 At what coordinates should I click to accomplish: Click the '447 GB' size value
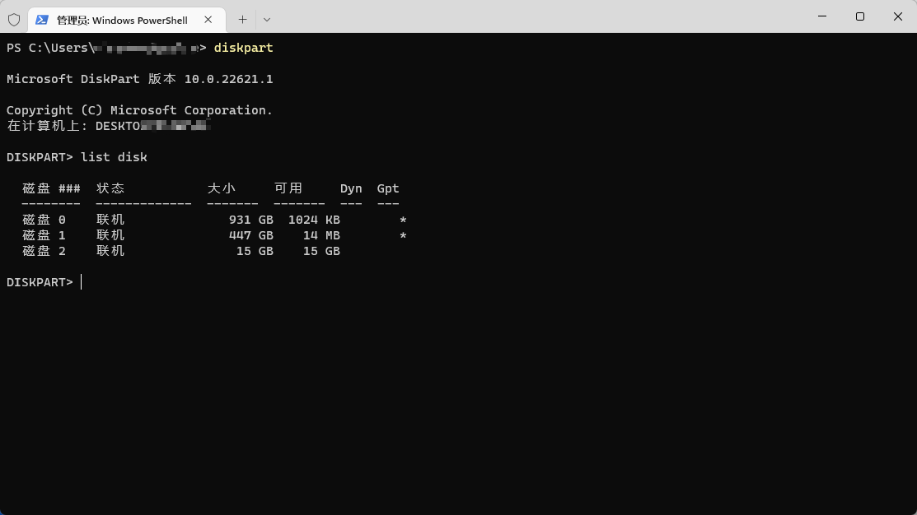point(251,235)
